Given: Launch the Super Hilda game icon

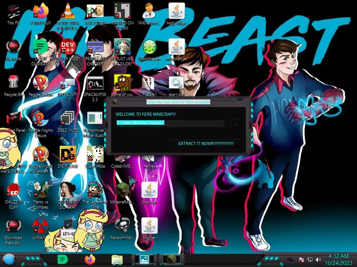Looking at the screenshot, I should point(95,157).
